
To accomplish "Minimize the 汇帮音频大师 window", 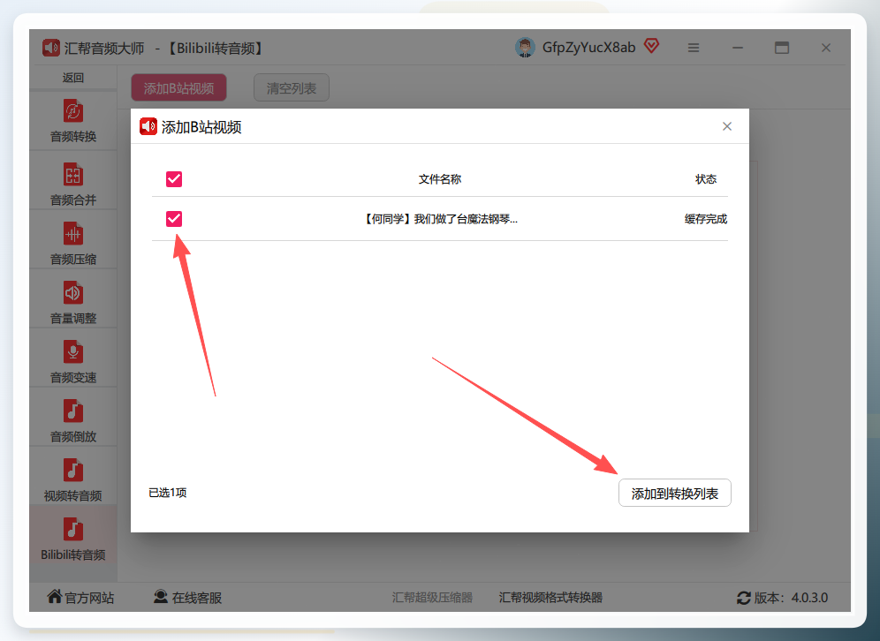I will [738, 48].
